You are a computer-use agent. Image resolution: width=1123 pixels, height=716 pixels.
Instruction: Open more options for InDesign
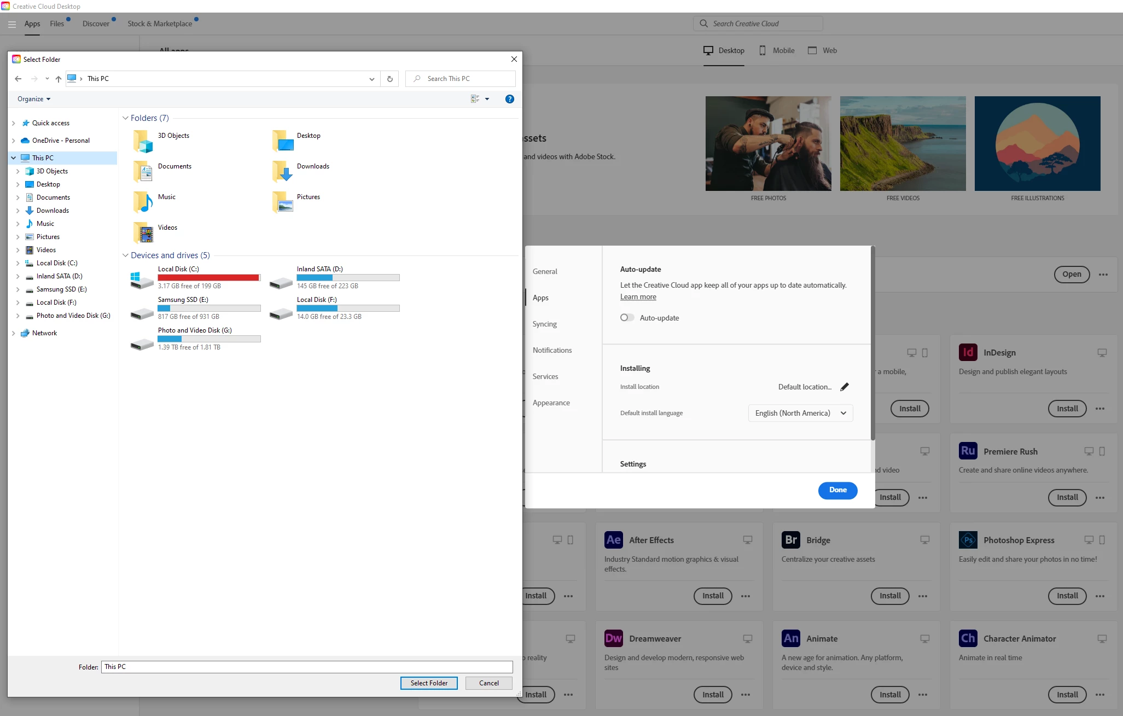pyautogui.click(x=1100, y=409)
